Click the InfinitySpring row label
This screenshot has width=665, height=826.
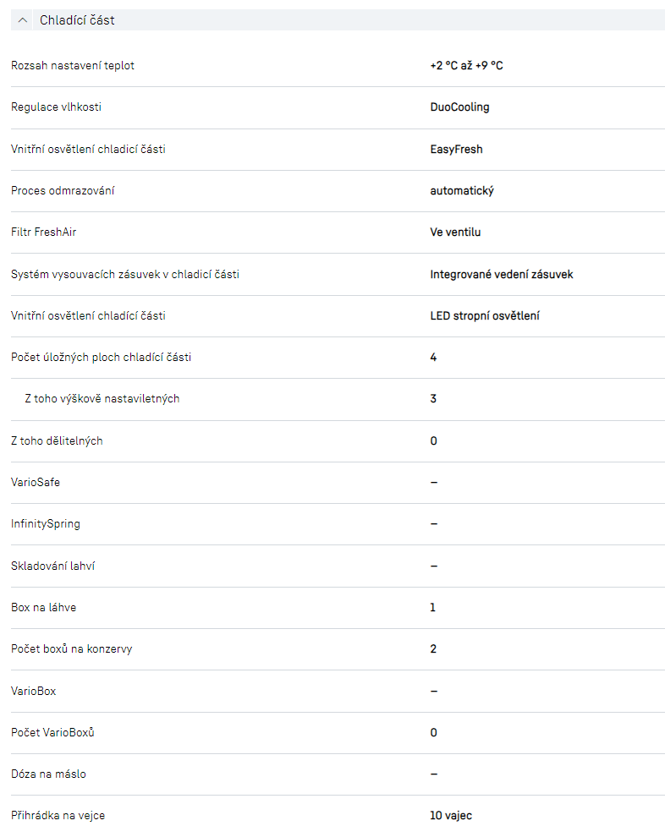point(46,524)
